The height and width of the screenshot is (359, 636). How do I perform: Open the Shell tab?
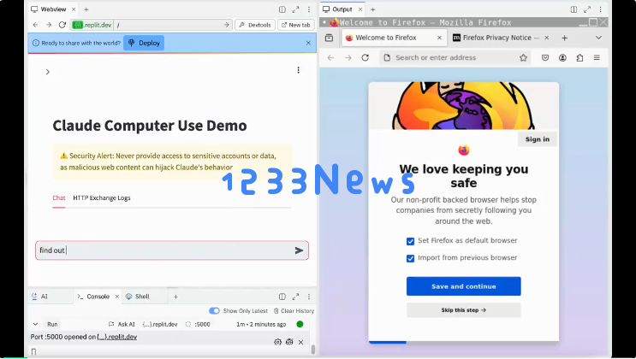pyautogui.click(x=138, y=297)
